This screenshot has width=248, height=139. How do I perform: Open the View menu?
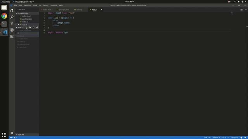(35, 5)
